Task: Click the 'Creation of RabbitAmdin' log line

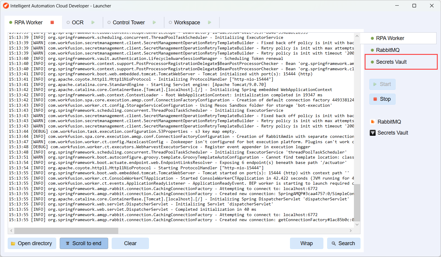Action: (181, 137)
